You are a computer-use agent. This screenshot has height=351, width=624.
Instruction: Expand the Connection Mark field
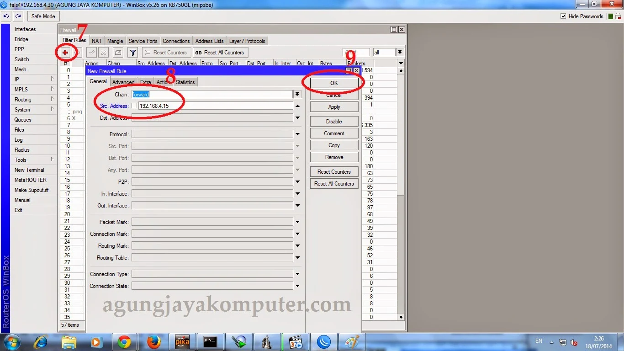tap(297, 234)
